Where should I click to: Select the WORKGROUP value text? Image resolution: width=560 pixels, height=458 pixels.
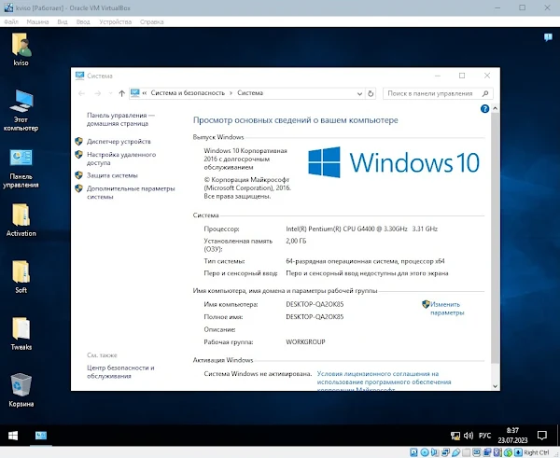click(305, 342)
